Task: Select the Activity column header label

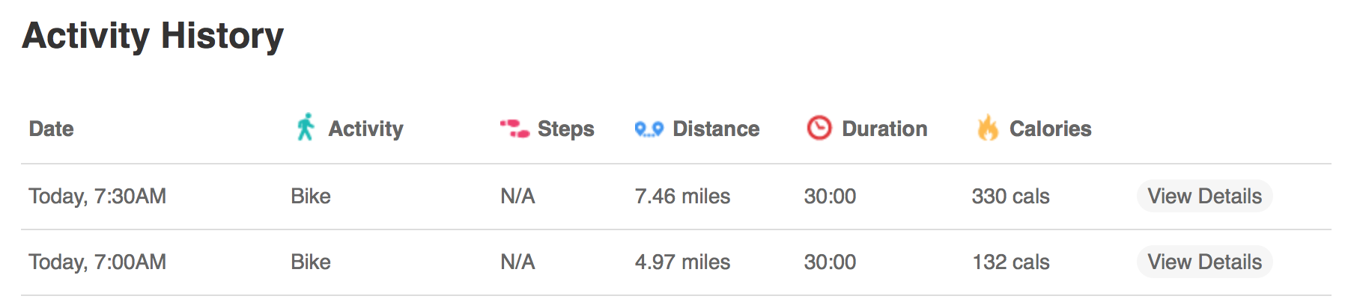Action: tap(365, 129)
